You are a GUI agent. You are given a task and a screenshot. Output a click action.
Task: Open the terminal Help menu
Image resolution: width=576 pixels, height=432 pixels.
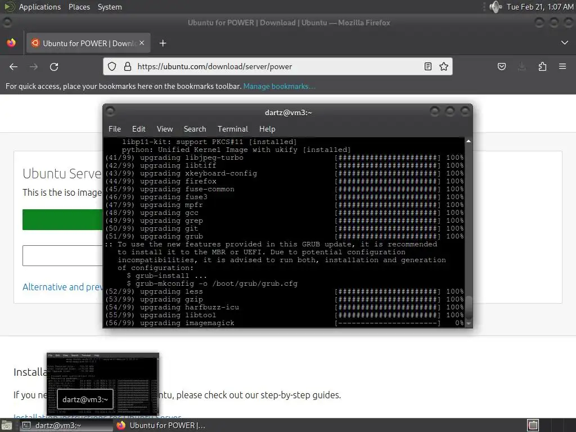coord(267,129)
